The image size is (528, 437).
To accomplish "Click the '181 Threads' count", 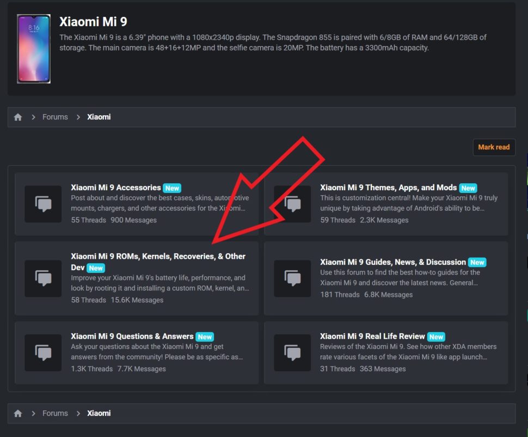I will [x=340, y=295].
